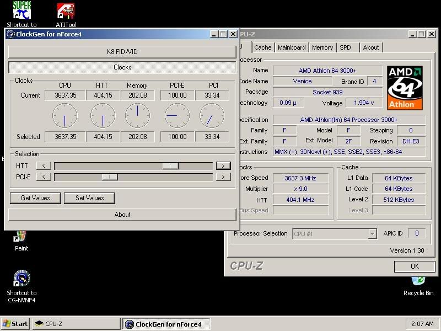Click the Voltage value 1.904 v
441x331 pixels.
pyautogui.click(x=364, y=103)
